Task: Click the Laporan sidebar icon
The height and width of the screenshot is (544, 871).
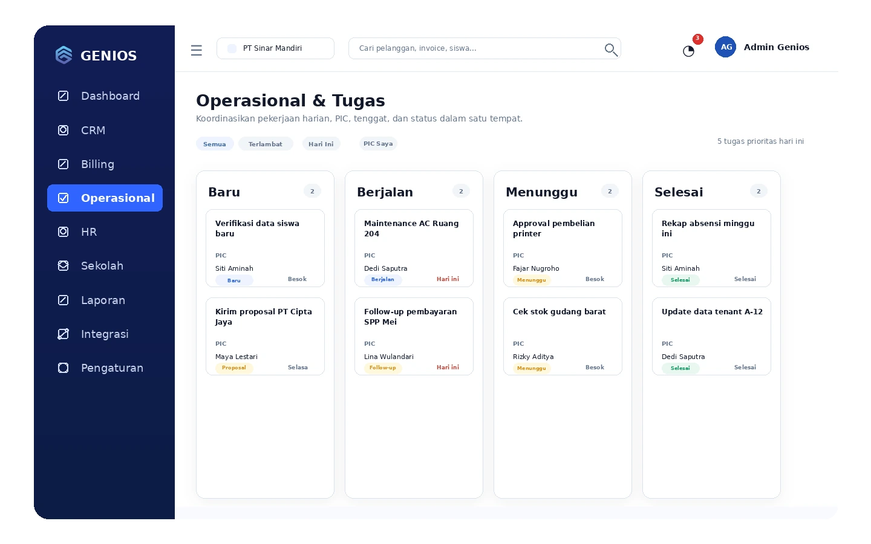Action: (63, 300)
